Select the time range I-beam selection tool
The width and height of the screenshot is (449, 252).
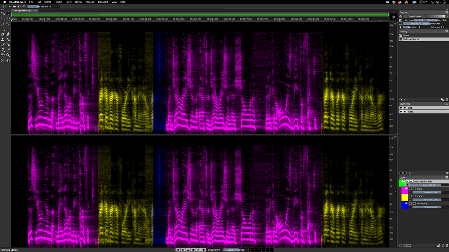pos(8,13)
